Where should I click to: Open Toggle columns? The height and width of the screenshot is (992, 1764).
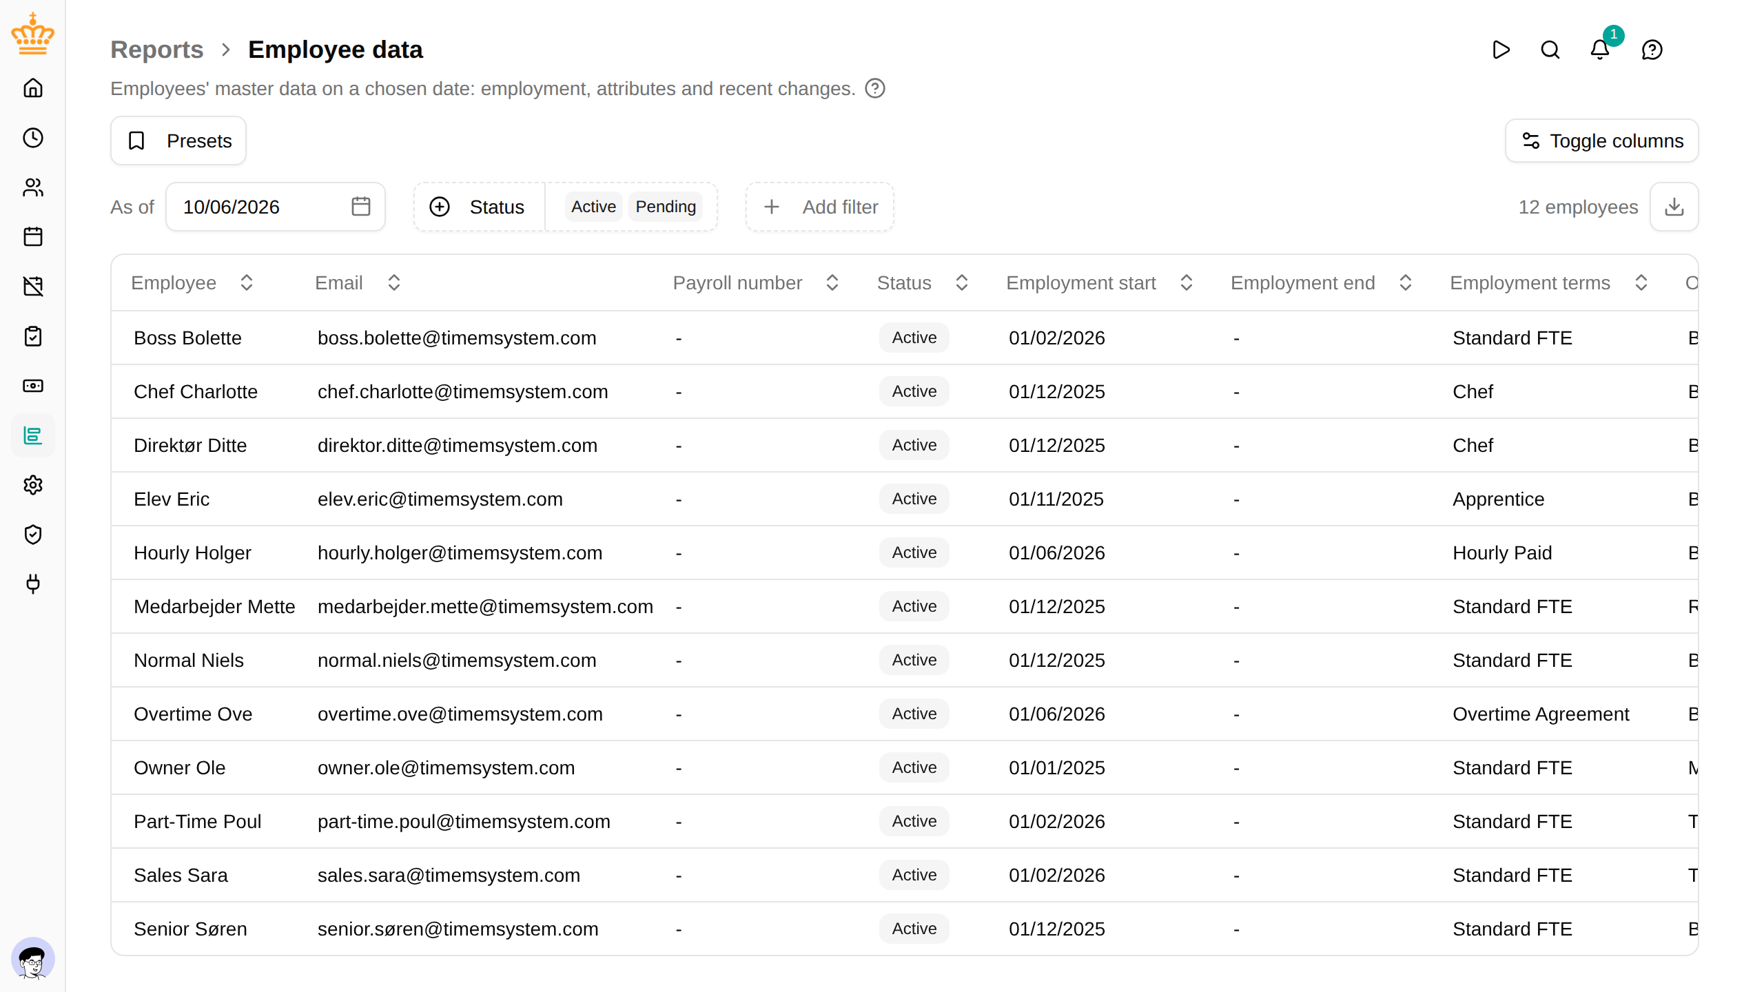point(1602,141)
